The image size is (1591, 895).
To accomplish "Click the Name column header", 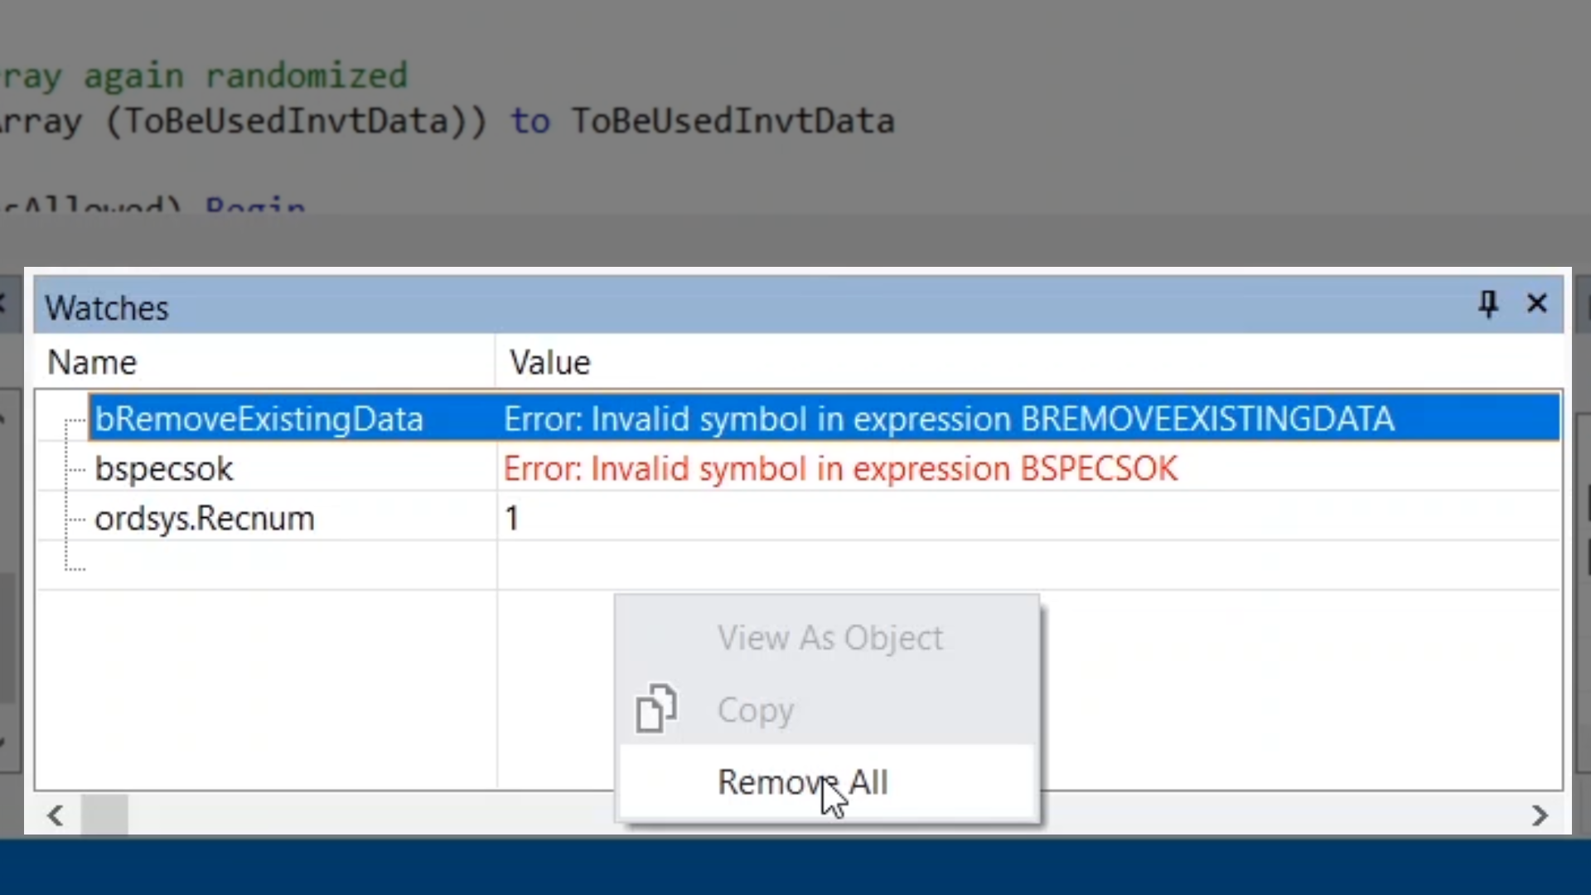I will tap(92, 363).
